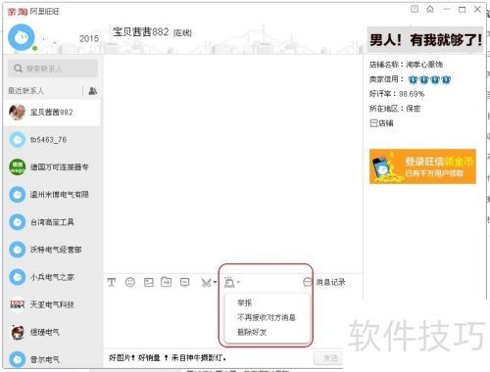This screenshot has height=372, width=490.
Task: Click my profile avatar at top left
Action: (x=22, y=37)
